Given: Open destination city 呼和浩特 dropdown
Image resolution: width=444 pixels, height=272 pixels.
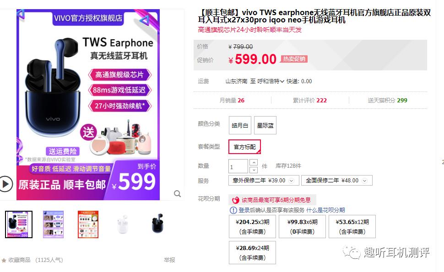Looking at the screenshot, I should pos(271,81).
